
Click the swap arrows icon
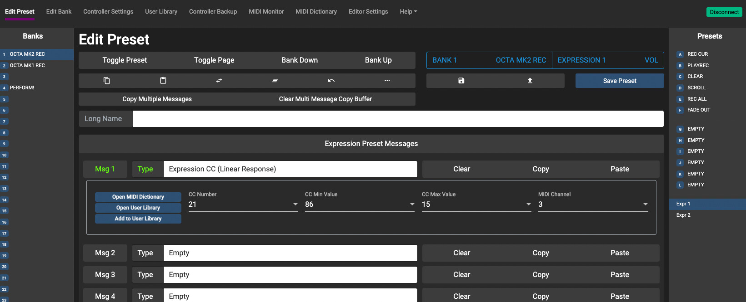tap(219, 81)
